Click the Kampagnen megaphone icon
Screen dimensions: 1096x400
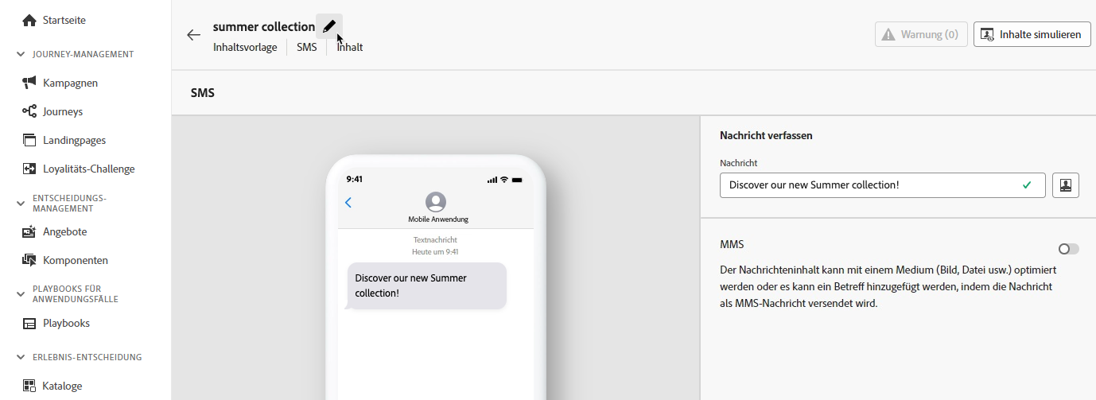point(29,83)
